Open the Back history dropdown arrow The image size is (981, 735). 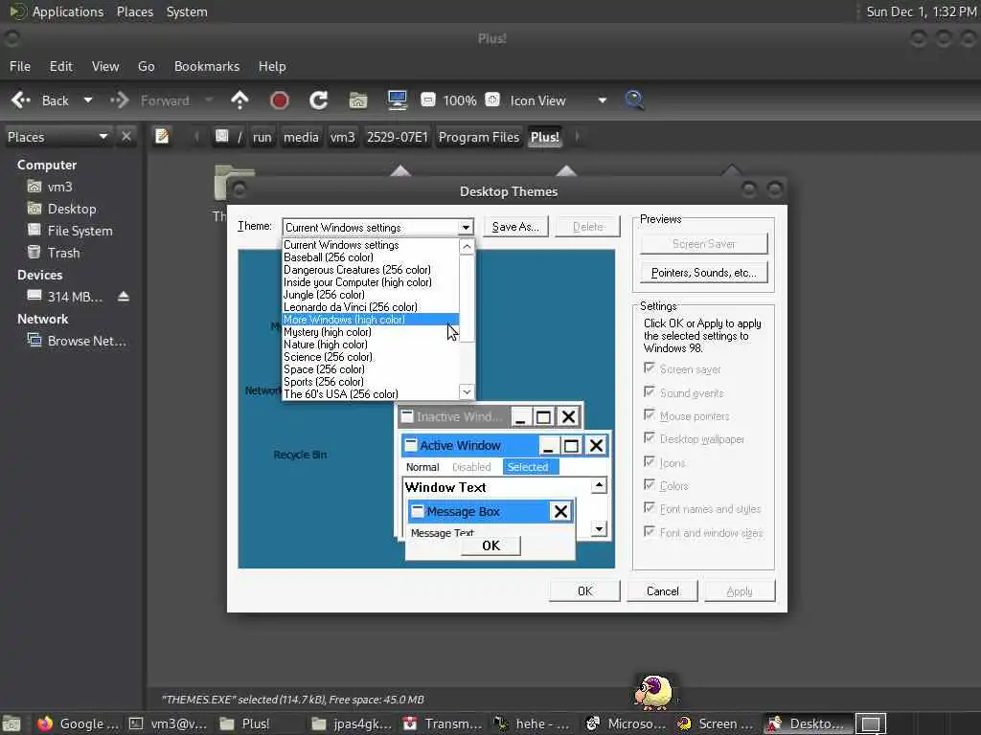click(x=87, y=100)
